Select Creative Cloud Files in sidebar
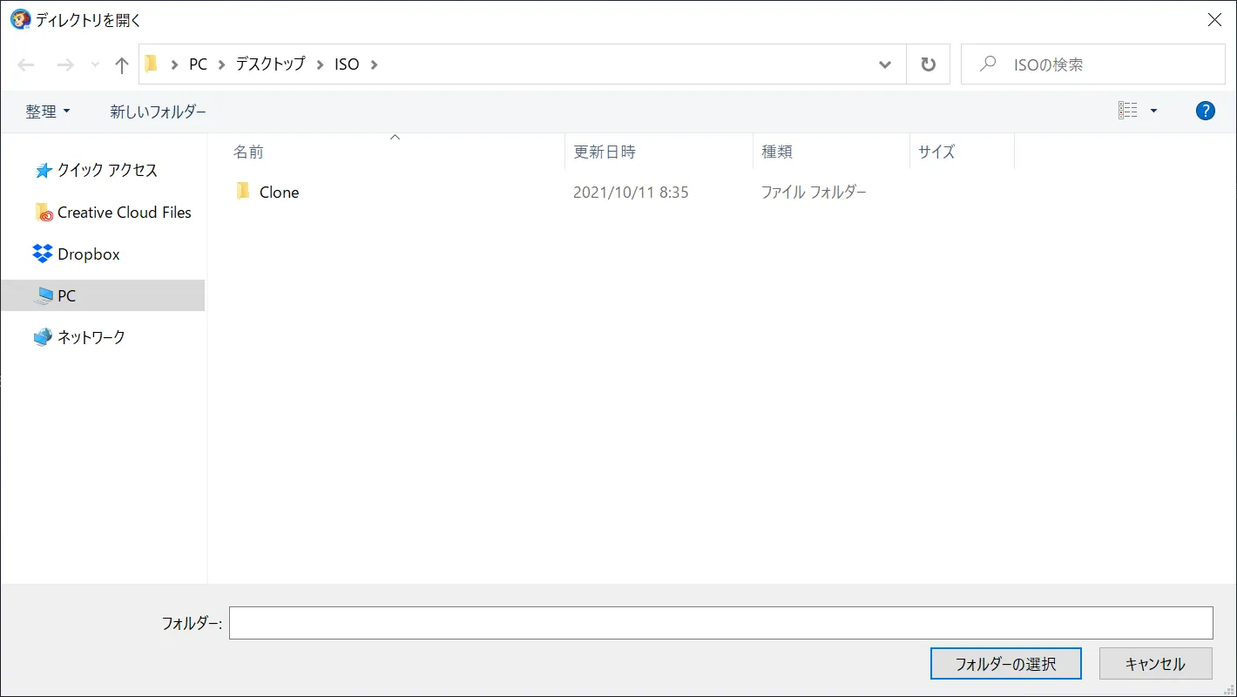Viewport: 1237px width, 697px height. (x=125, y=212)
